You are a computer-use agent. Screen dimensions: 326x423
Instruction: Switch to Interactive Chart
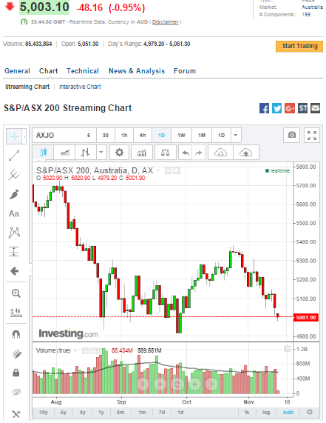coord(80,87)
